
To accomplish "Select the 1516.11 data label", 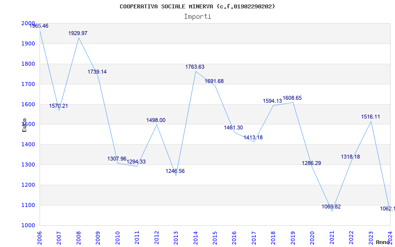I will (371, 117).
